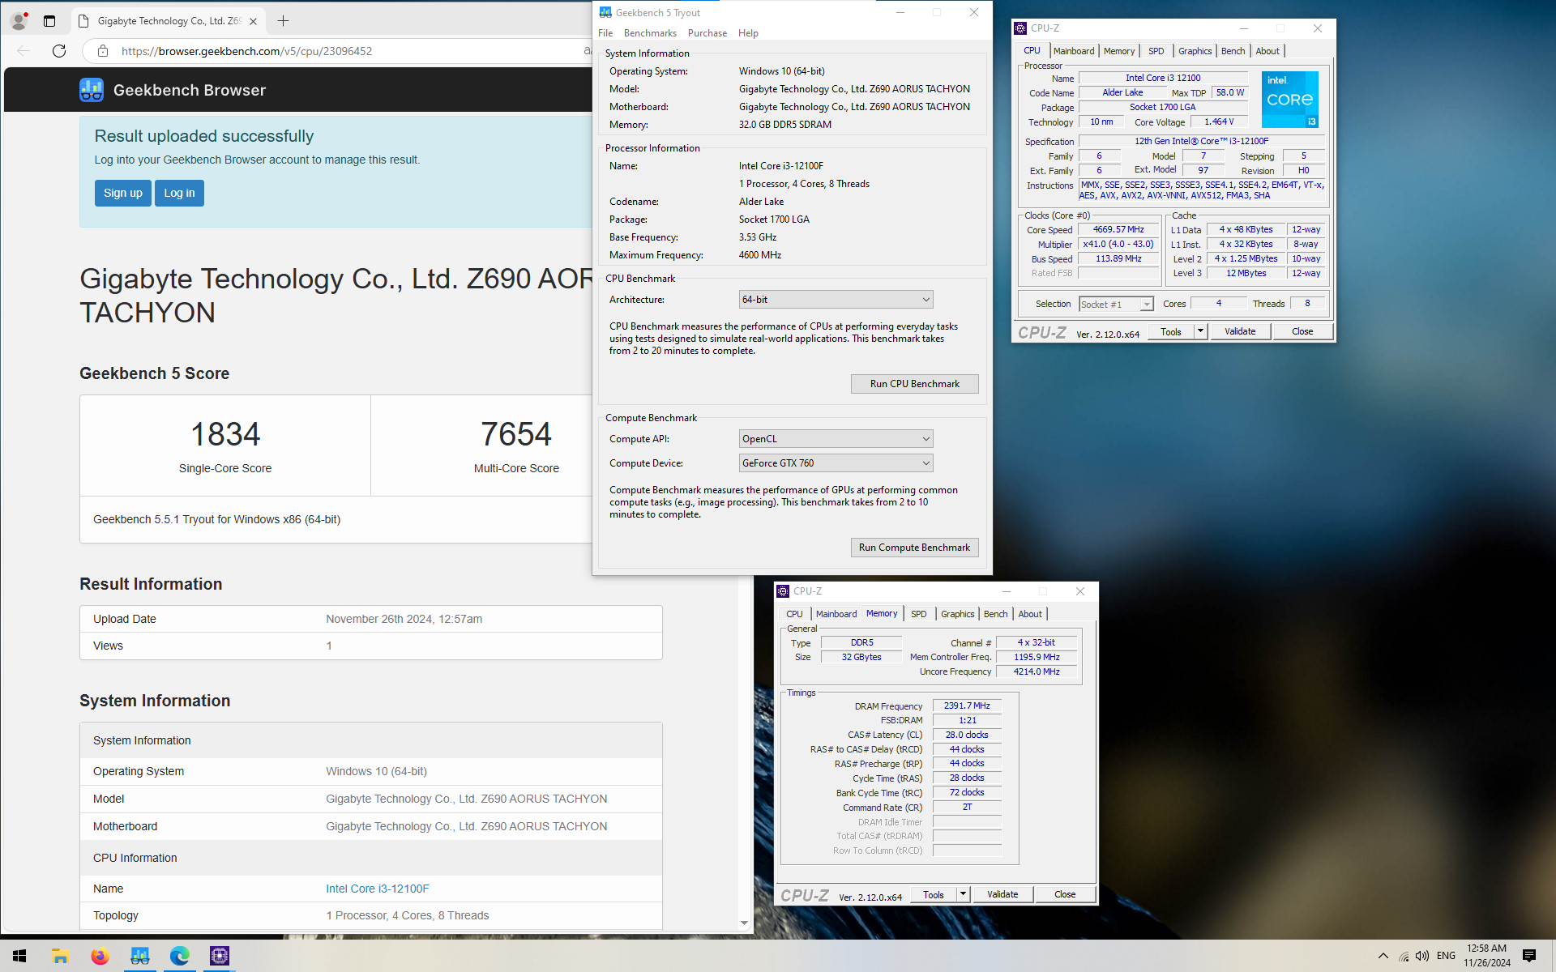Click Geekbench Browser logo icon
Viewport: 1556px width, 972px height.
(x=92, y=90)
